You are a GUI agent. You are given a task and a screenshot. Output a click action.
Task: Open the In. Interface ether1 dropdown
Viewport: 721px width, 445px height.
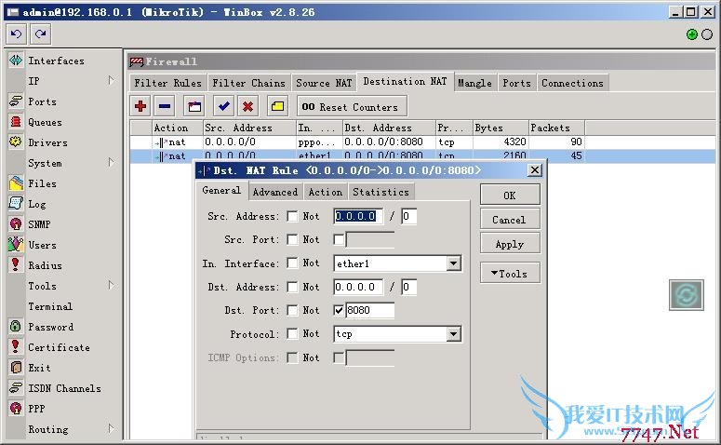tap(453, 263)
